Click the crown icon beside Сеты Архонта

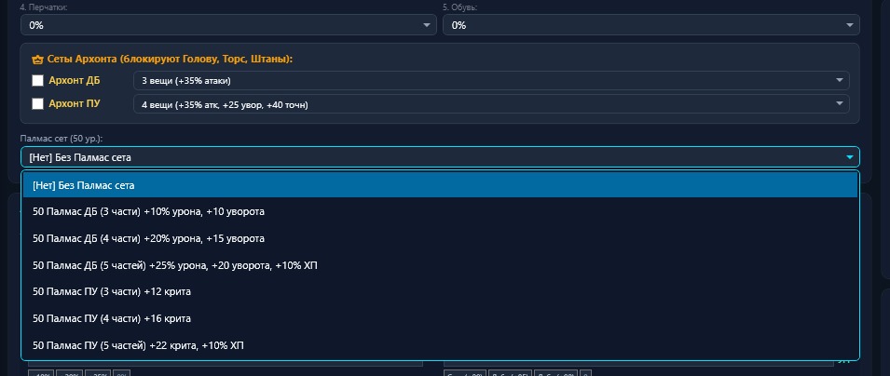tap(37, 59)
